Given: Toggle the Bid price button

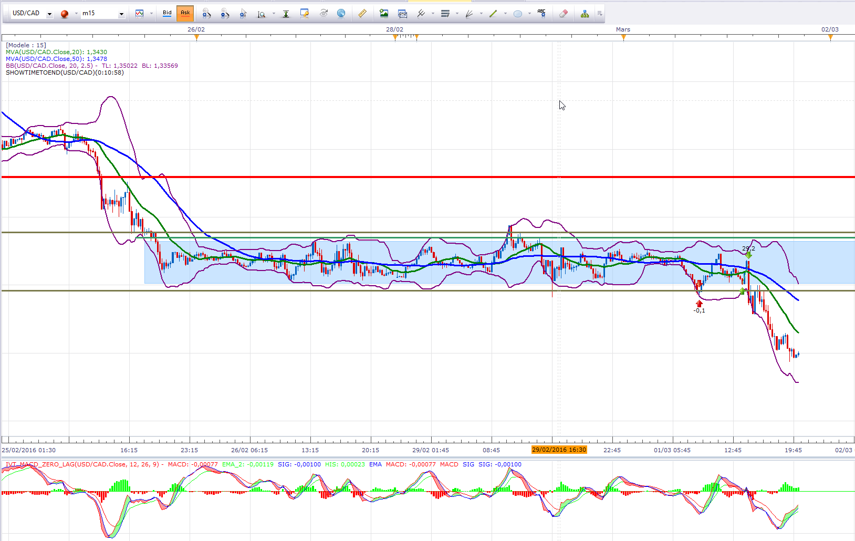Looking at the screenshot, I should (x=167, y=13).
